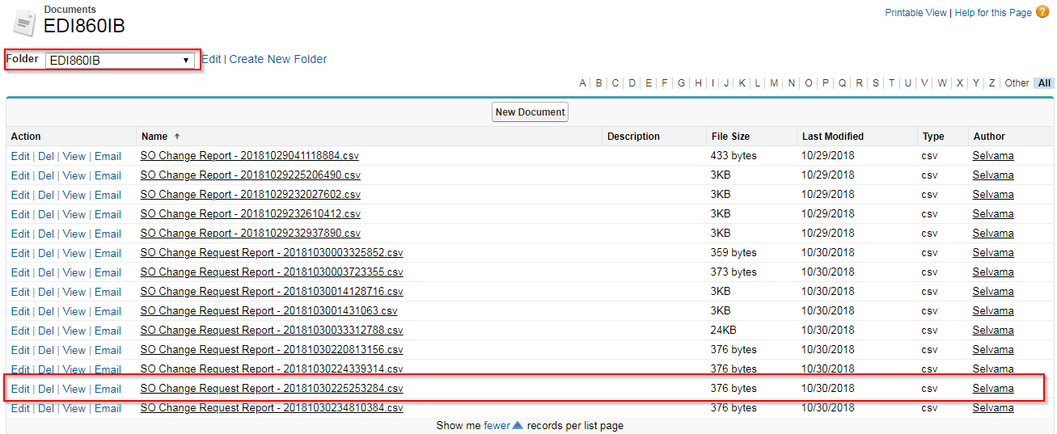Sort by Last Modified column header
Image resolution: width=1057 pixels, height=434 pixels.
point(833,137)
